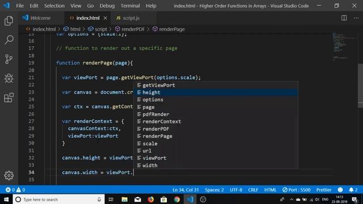This screenshot has width=363, height=204.
Task: Open the Extensions view
Action: tap(9, 97)
